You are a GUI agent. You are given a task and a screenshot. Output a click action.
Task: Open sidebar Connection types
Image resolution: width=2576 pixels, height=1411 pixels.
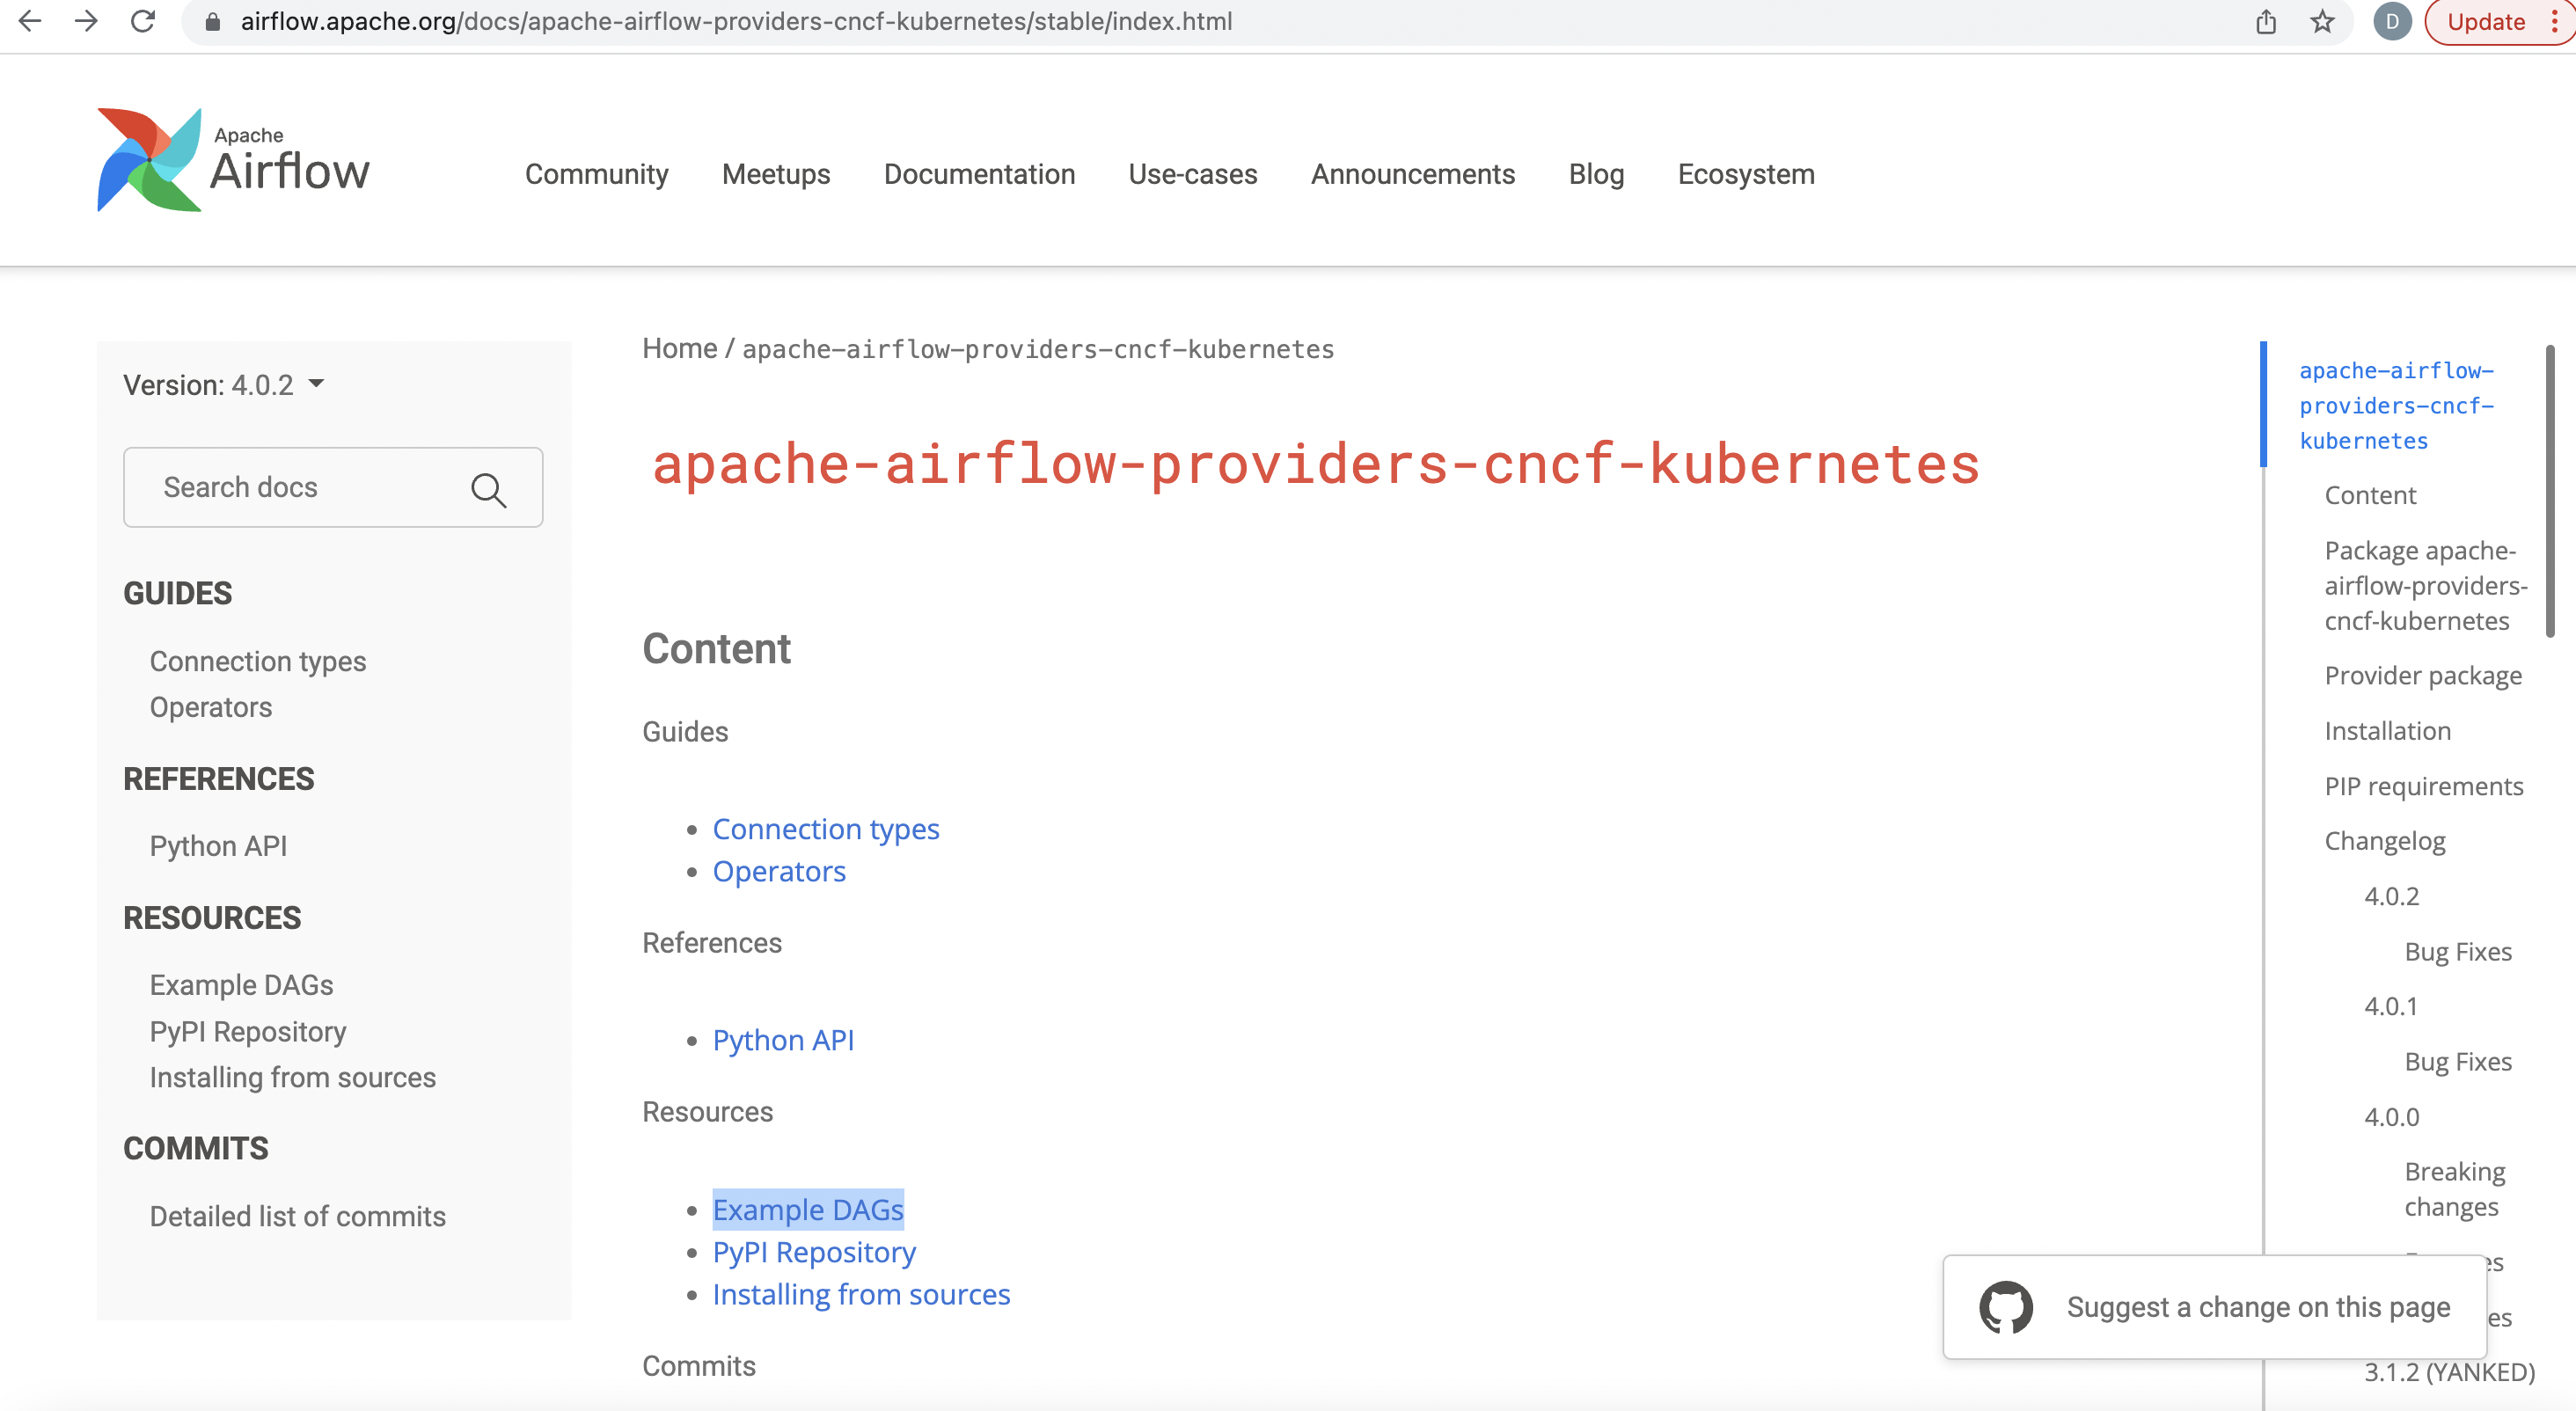pos(258,661)
